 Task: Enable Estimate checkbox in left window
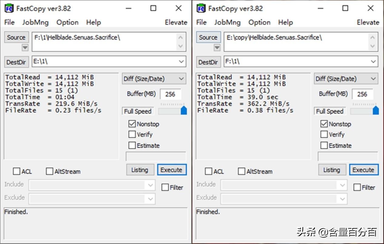coord(132,145)
